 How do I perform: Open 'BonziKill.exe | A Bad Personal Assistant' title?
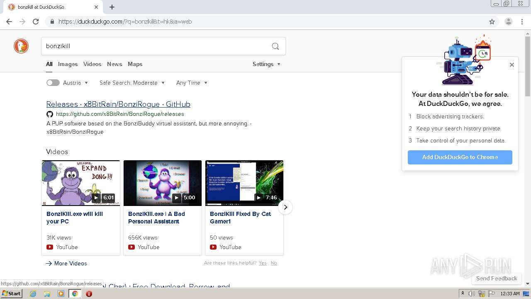coord(156,218)
